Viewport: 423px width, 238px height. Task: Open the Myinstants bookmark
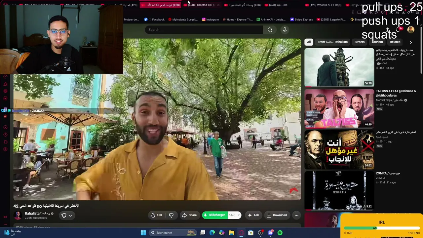pyautogui.click(x=183, y=20)
